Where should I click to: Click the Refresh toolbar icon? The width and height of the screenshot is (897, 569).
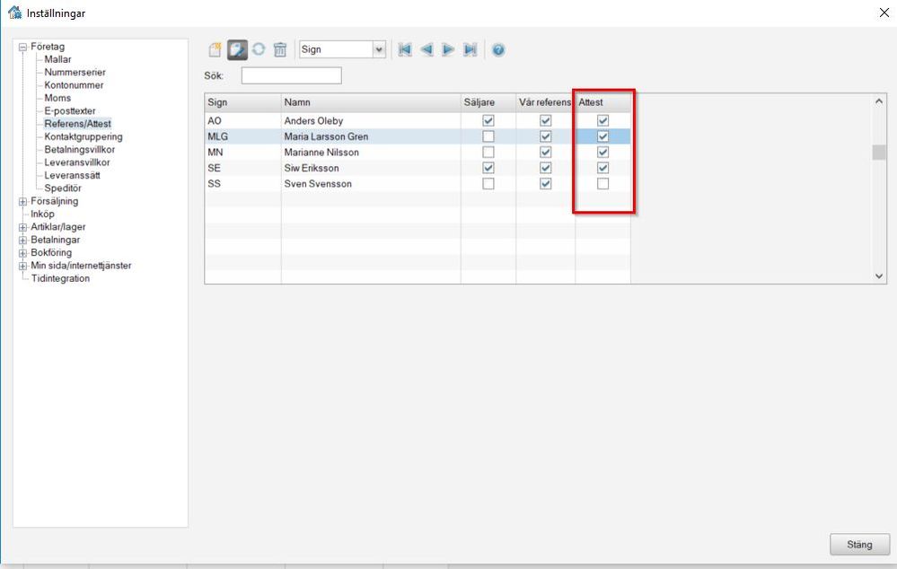[x=259, y=49]
